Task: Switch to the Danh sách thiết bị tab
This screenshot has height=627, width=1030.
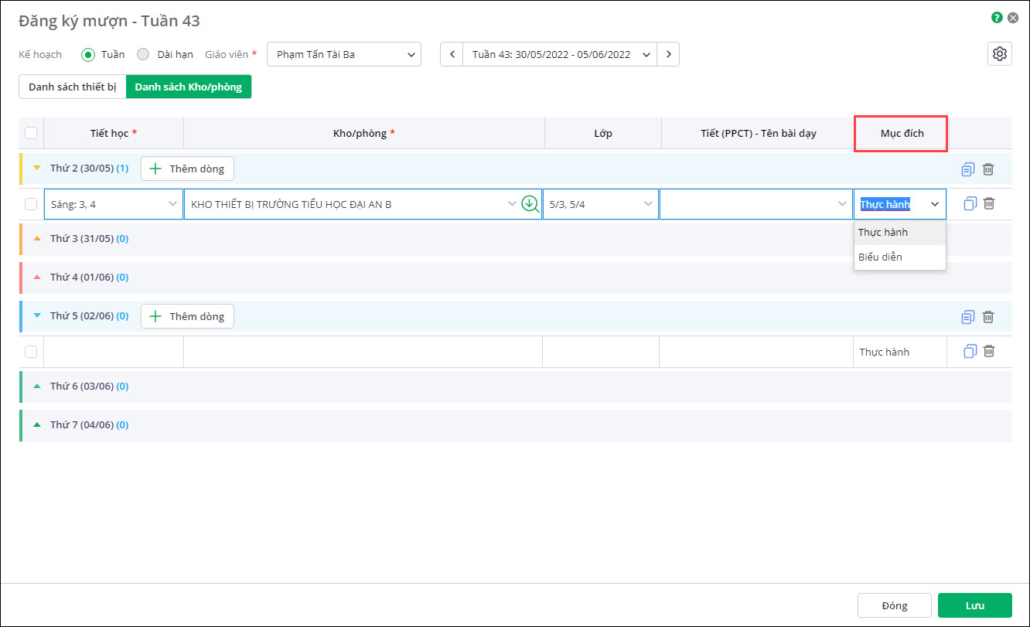Action: tap(72, 87)
